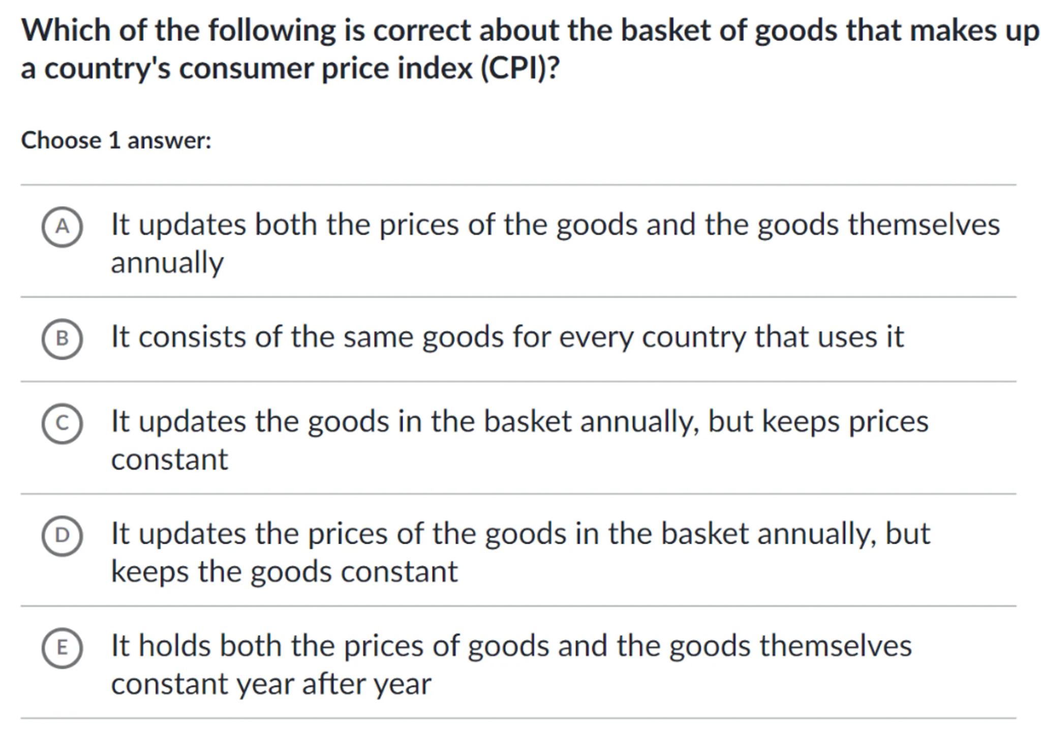1041x749 pixels.
Task: Choose the circle labeled C
Action: point(62,423)
